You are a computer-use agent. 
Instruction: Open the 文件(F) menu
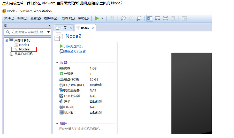(x=9, y=18)
